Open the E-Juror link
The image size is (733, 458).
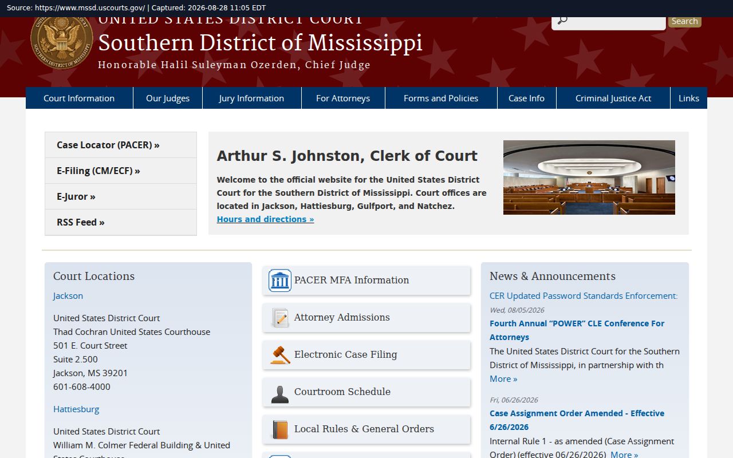click(x=121, y=196)
